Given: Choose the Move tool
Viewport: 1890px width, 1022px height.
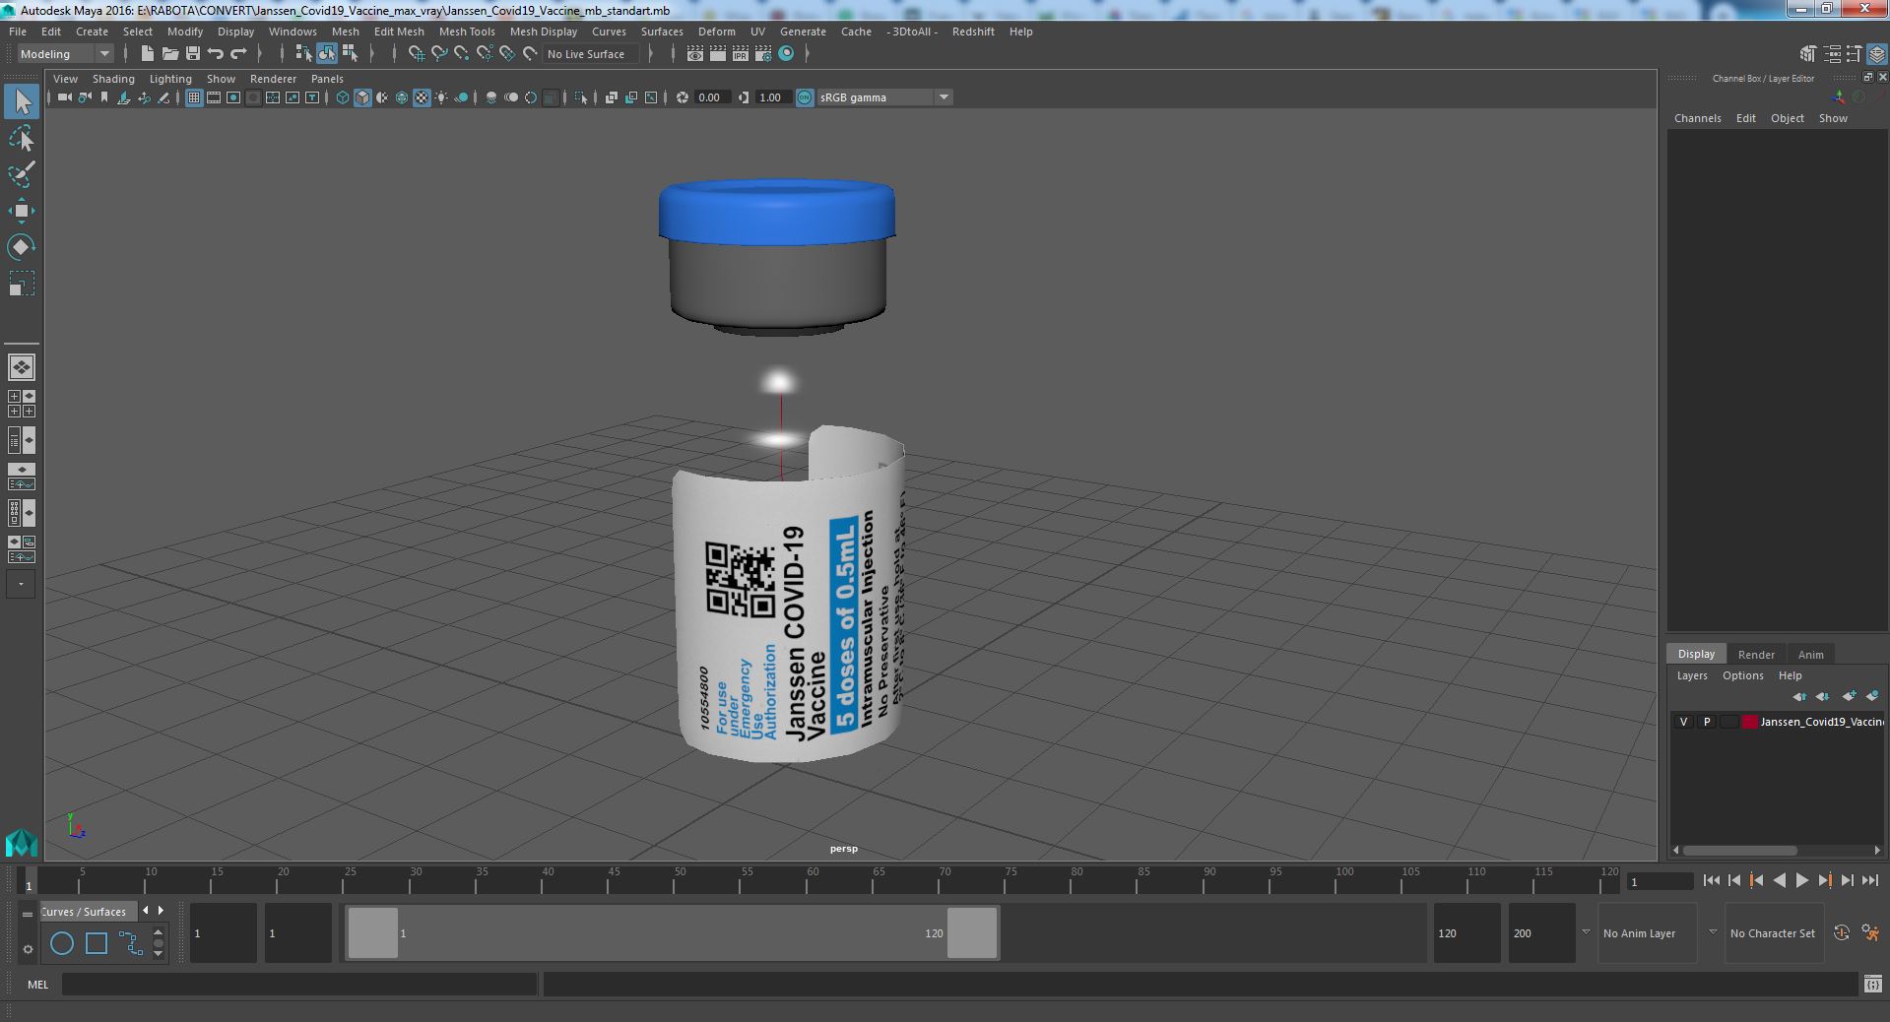Looking at the screenshot, I should (x=22, y=211).
